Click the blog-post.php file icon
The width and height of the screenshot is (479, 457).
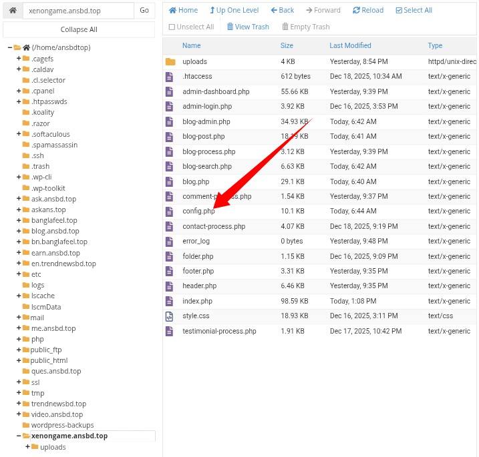point(169,136)
